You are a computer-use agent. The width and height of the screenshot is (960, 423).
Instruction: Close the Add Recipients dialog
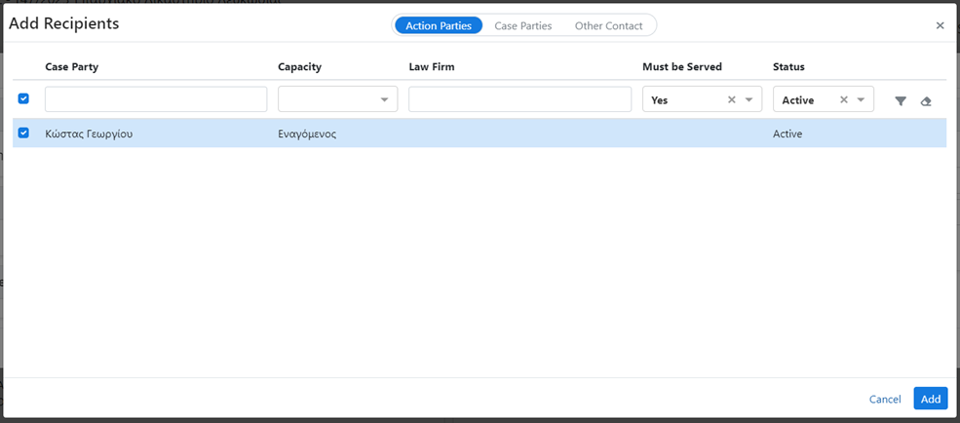(x=940, y=25)
